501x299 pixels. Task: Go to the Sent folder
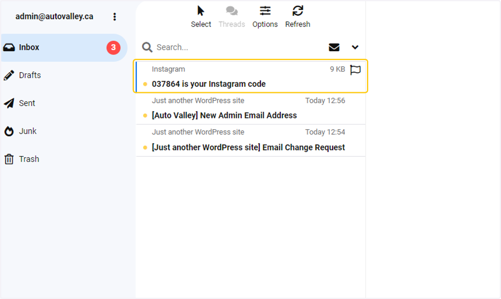point(64,103)
